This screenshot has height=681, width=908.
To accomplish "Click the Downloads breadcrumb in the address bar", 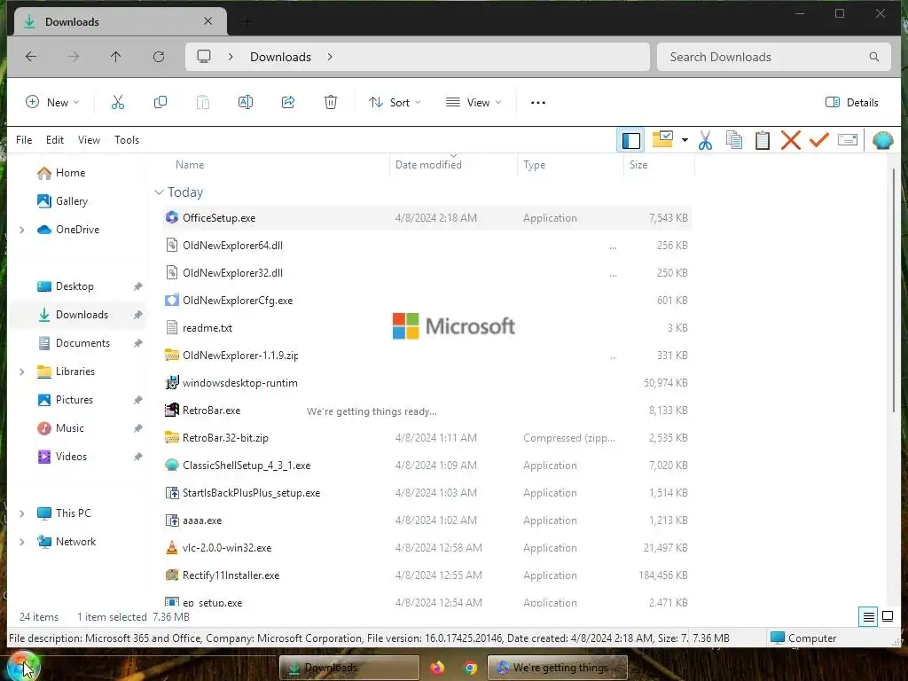I will click(280, 57).
